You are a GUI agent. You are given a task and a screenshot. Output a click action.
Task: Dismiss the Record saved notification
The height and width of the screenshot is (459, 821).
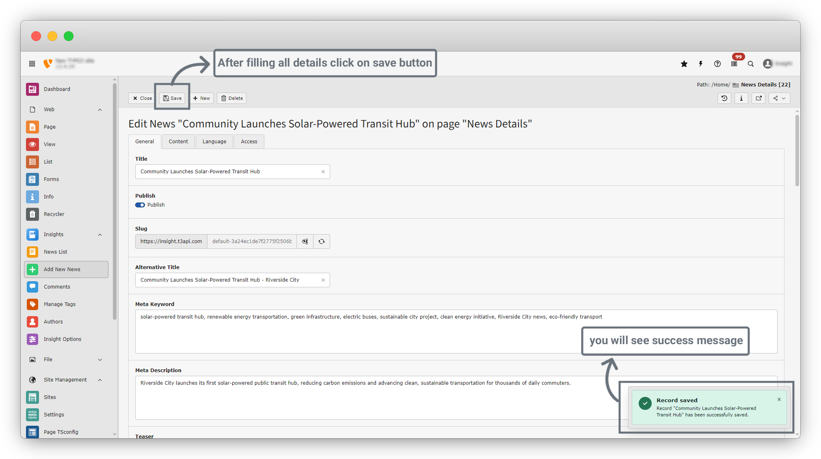pyautogui.click(x=779, y=399)
